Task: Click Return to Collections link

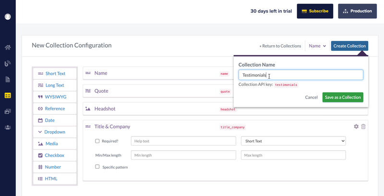Action: pos(280,46)
